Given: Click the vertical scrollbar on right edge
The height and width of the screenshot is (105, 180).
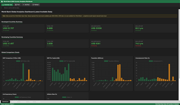Looking at the screenshot, I should point(179,44).
